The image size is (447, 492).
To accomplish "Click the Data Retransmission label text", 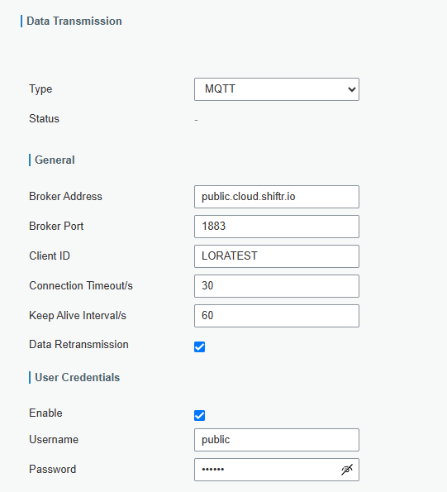I will point(78,344).
